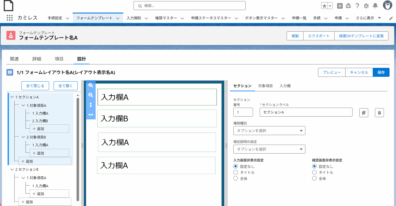
Task: Click the pencil to edit navigation bar
Action: 391,18
